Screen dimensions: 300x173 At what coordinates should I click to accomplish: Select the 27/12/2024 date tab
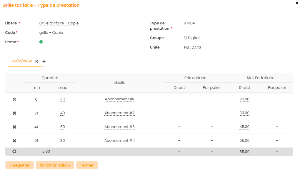tap(21, 61)
